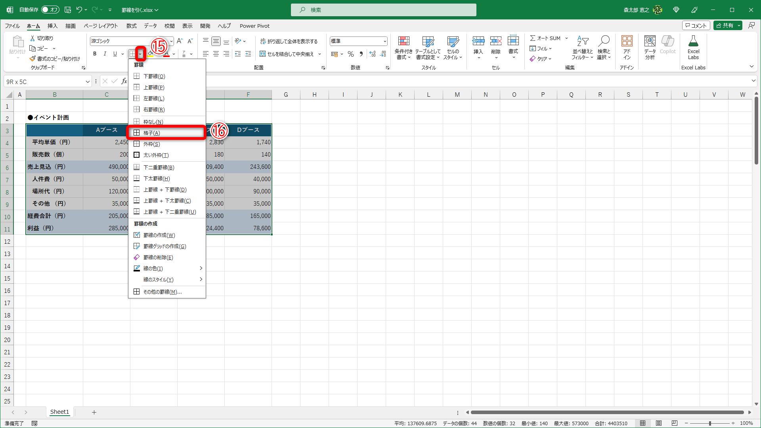Toggle bold formatting button

pyautogui.click(x=94, y=54)
